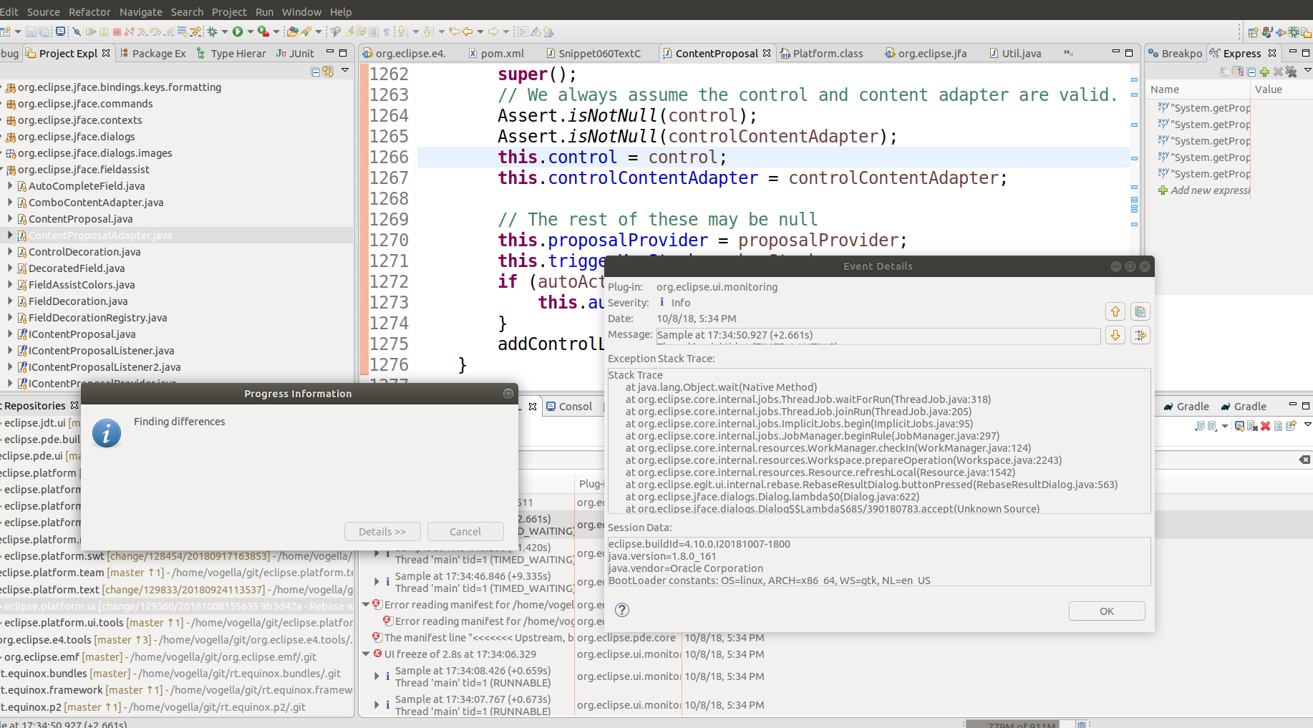The height and width of the screenshot is (728, 1313).
Task: Select org.eclipse.jface.dialogs package
Action: 76,137
